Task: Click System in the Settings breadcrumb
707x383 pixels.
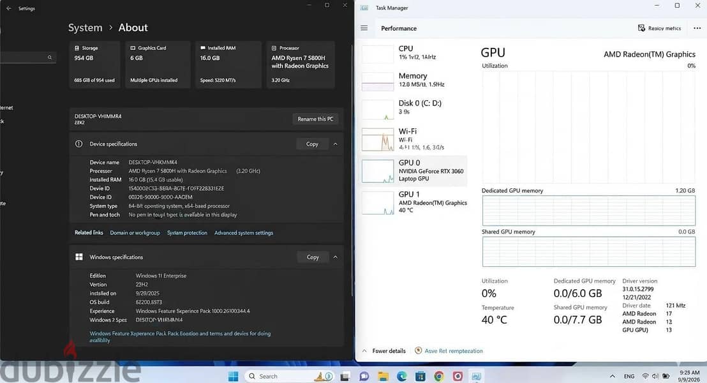Action: (86, 27)
